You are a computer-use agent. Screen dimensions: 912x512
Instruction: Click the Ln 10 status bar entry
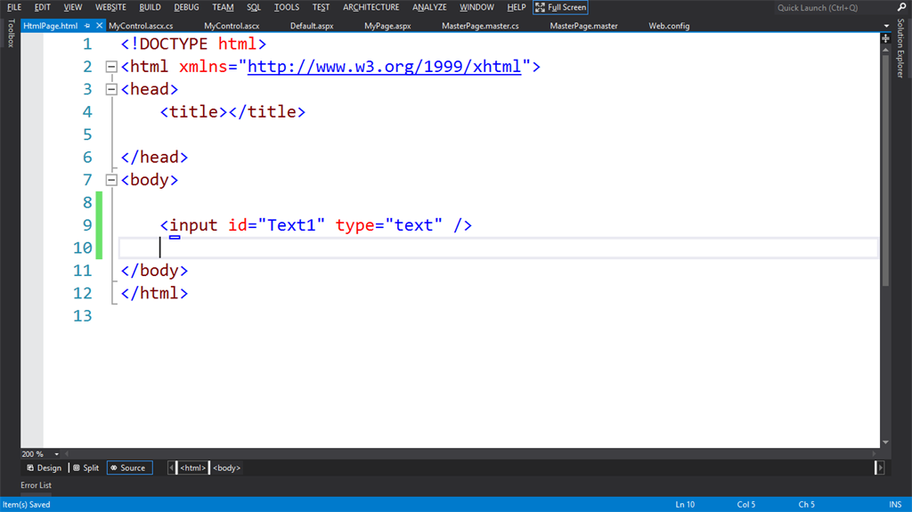pyautogui.click(x=685, y=505)
